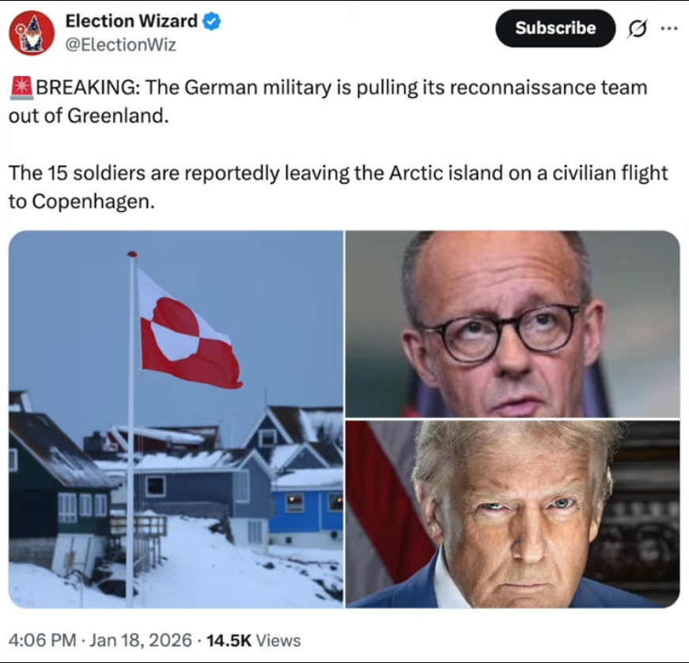Open the three-dot more options menu
This screenshot has width=689, height=663.
coord(668,28)
